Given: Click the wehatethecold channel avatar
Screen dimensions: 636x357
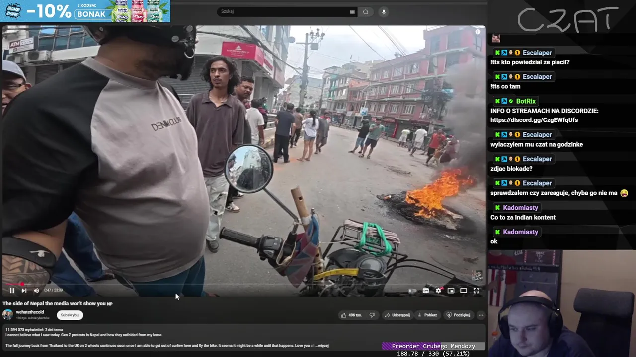Looking at the screenshot, I should pos(8,315).
